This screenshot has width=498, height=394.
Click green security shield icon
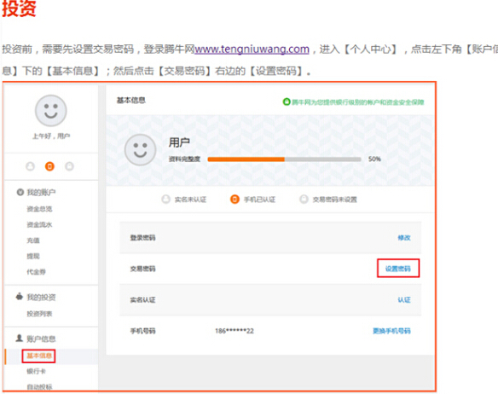(287, 101)
